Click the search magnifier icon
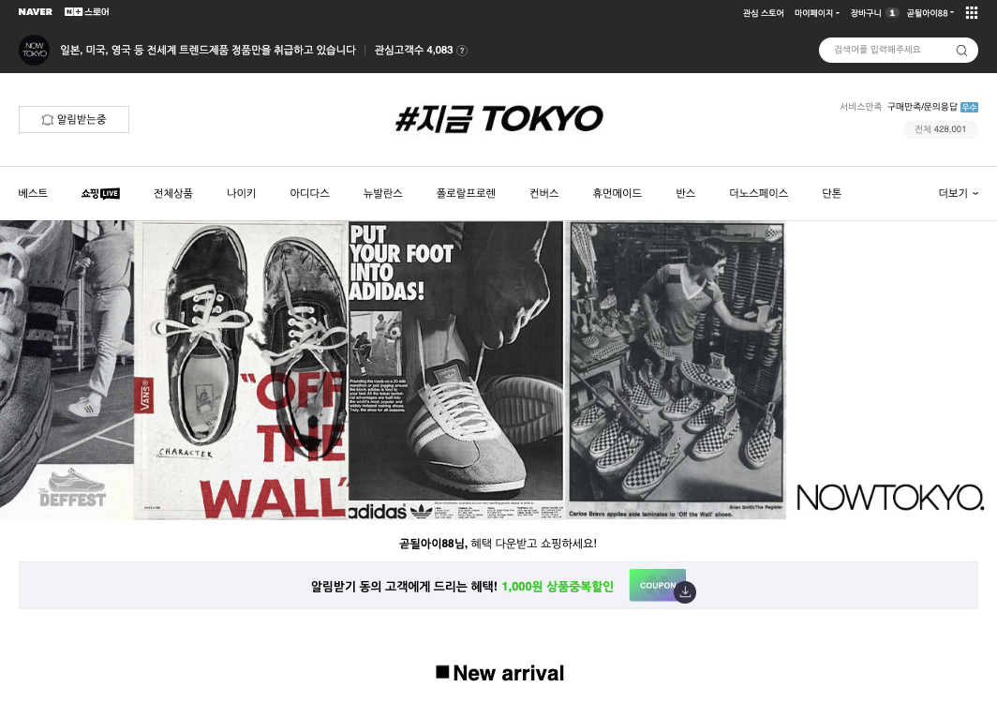 [x=961, y=51]
